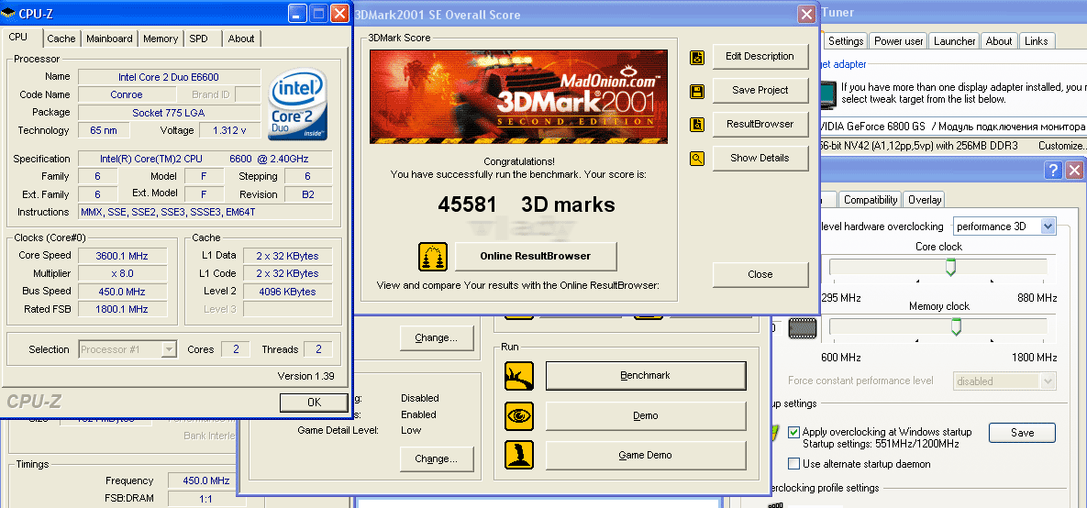
Task: Click the monitor adapter icon in RivaTuner
Action: (826, 94)
